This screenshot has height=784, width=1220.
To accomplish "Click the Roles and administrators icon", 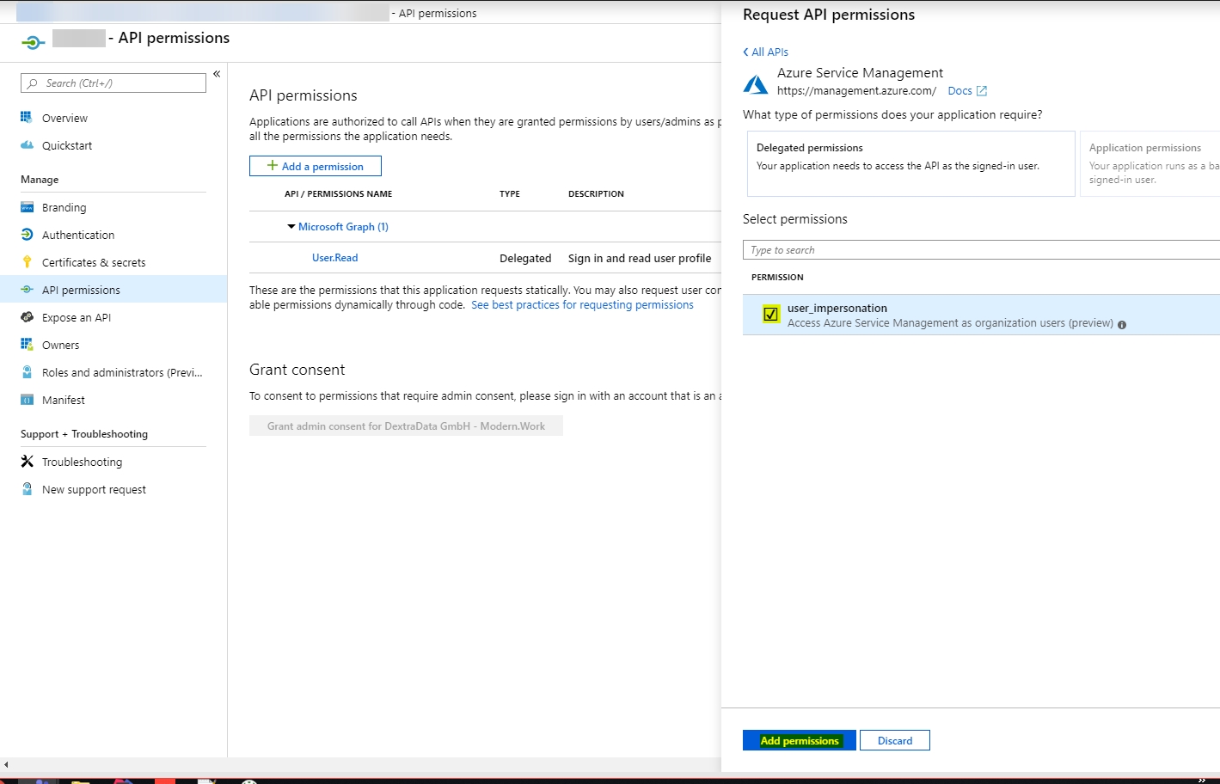I will 27,372.
